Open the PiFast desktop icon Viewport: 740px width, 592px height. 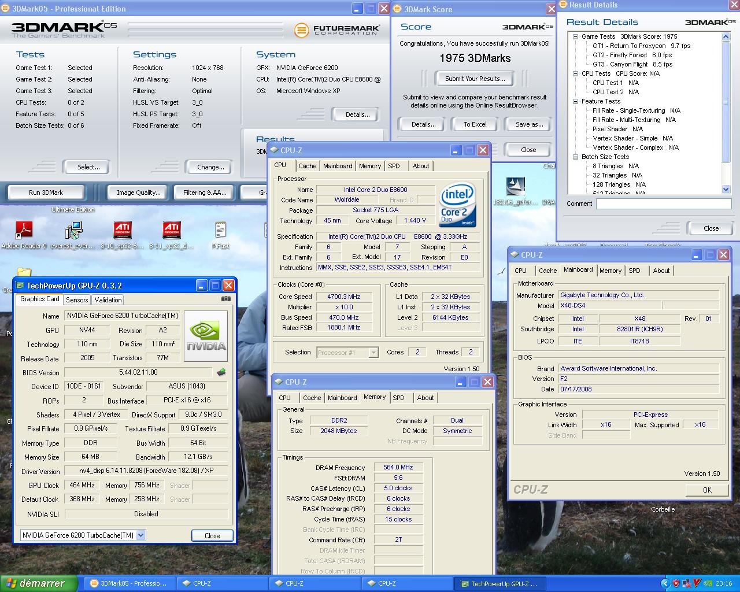pos(220,235)
